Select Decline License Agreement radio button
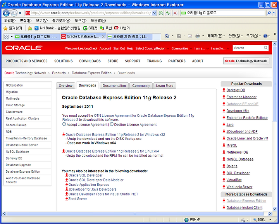 112,124
